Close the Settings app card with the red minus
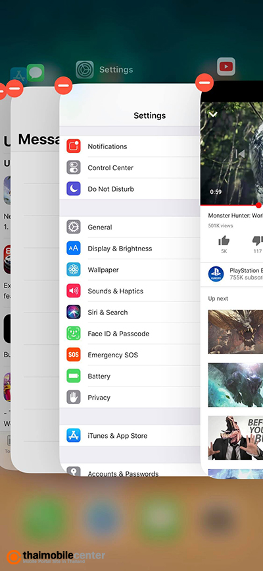 pos(63,86)
